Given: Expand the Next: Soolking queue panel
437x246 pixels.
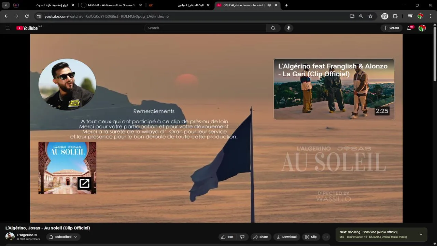Looking at the screenshot, I should coord(421,234).
